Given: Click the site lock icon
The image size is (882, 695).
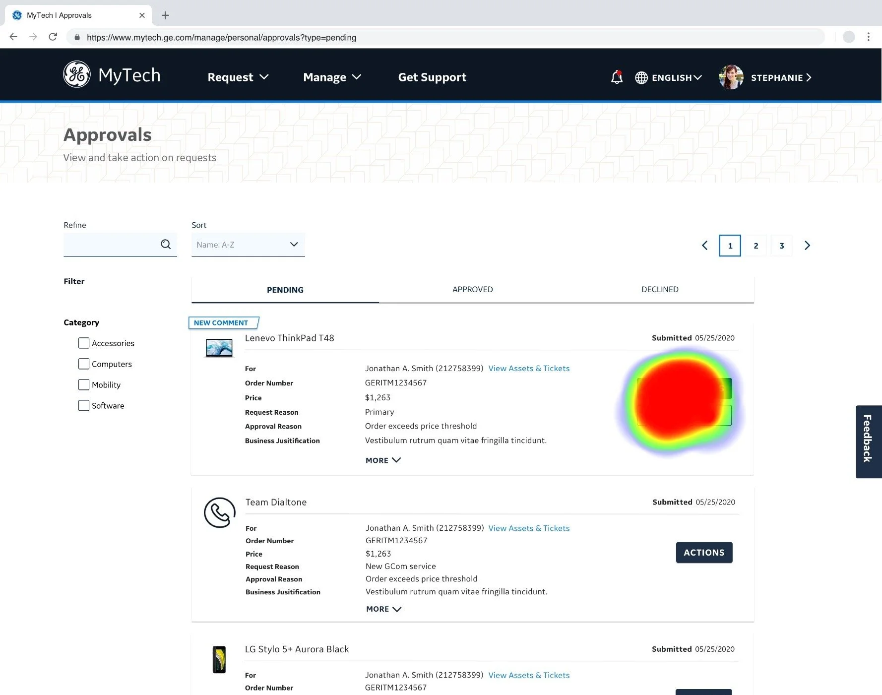Looking at the screenshot, I should (77, 37).
